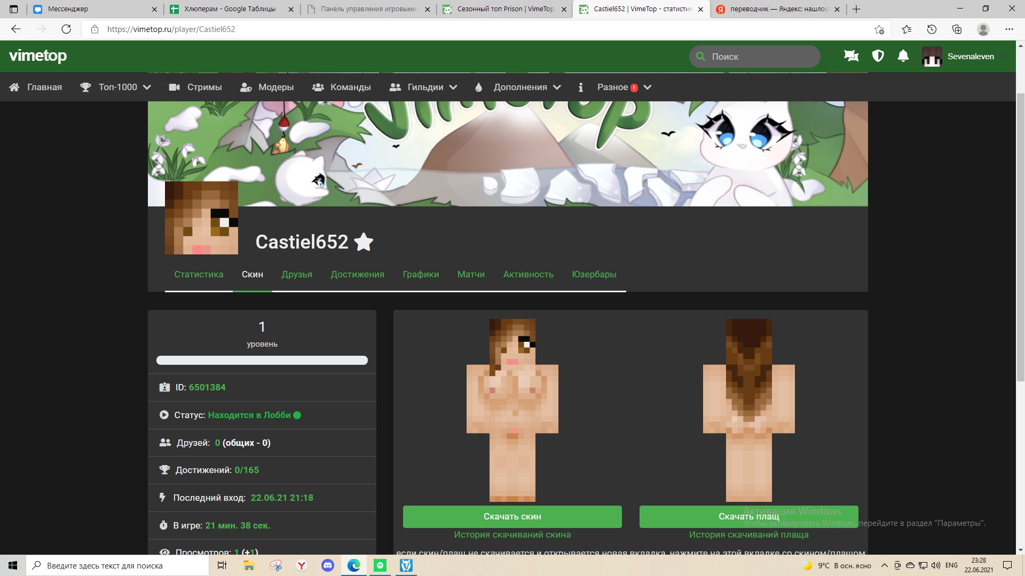The image size is (1025, 576).
Task: Open the messages chat icon in header
Action: click(851, 56)
